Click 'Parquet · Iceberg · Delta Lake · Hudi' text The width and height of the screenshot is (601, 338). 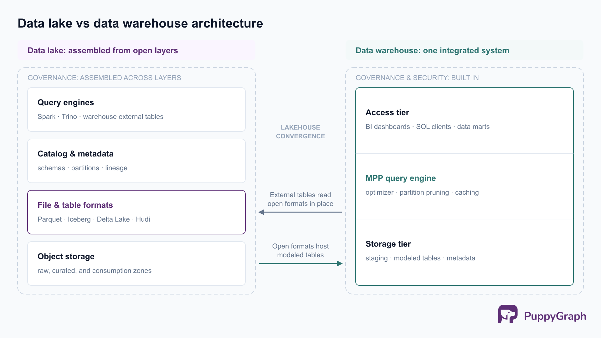94,219
